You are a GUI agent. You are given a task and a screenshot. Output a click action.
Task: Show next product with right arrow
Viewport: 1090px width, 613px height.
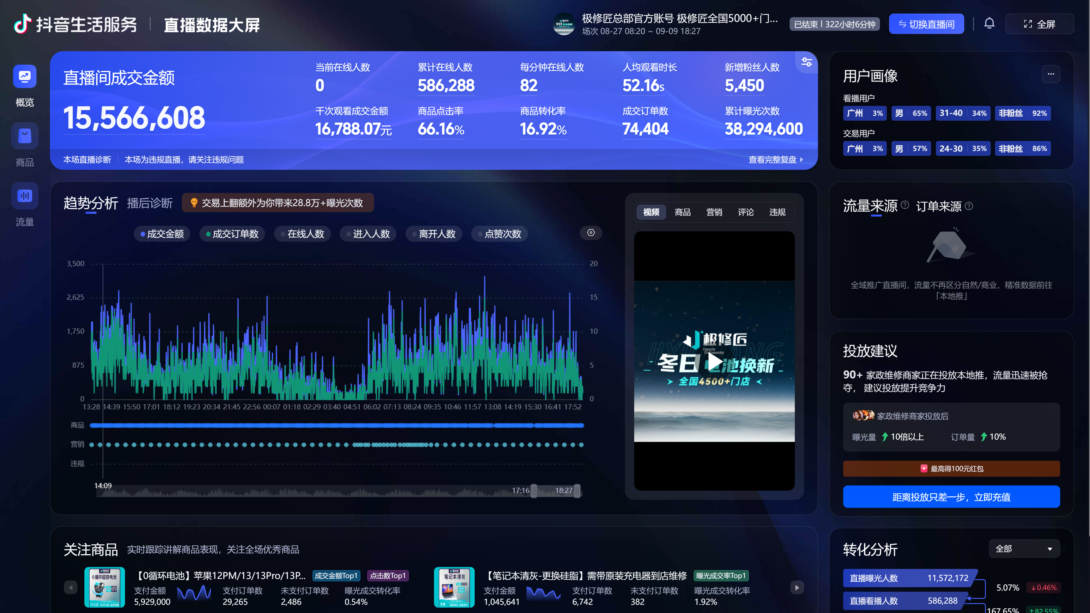[x=797, y=587]
